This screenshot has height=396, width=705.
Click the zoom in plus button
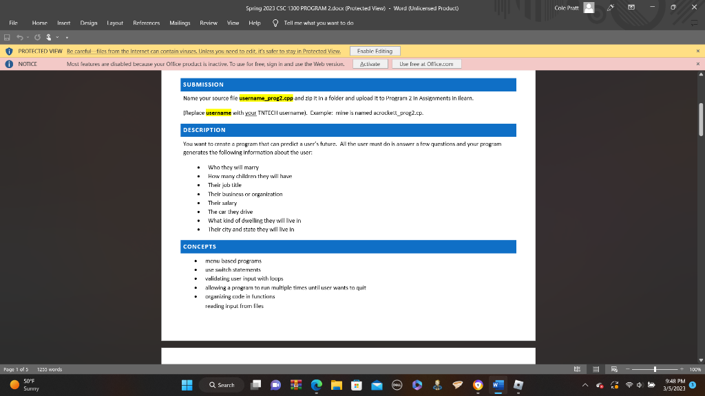[x=682, y=369]
